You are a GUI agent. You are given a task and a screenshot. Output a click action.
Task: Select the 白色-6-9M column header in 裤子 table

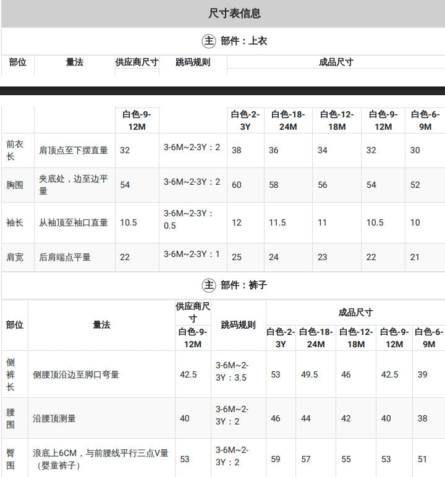coord(429,338)
